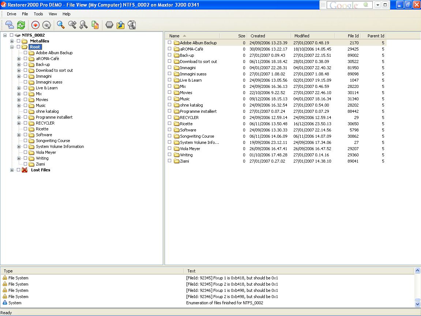This screenshot has width=421, height=316.
Task: Collapse the NTFS_0002 drive node
Action: point(5,35)
